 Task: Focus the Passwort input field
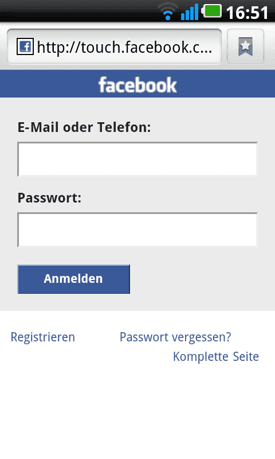(x=137, y=230)
